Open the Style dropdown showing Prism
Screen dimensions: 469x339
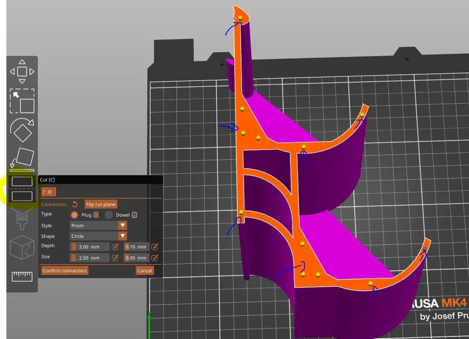coord(98,226)
